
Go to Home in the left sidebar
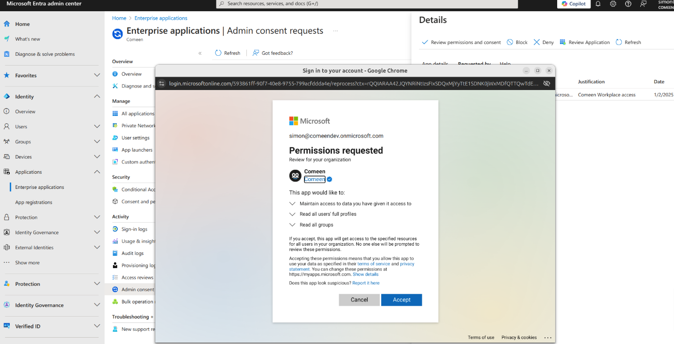pyautogui.click(x=22, y=24)
